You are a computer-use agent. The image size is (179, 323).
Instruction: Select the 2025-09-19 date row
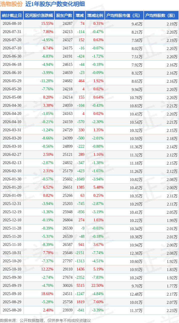tap(89, 286)
